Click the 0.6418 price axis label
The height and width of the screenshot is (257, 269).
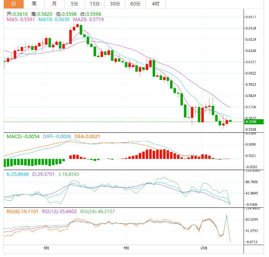(251, 28)
